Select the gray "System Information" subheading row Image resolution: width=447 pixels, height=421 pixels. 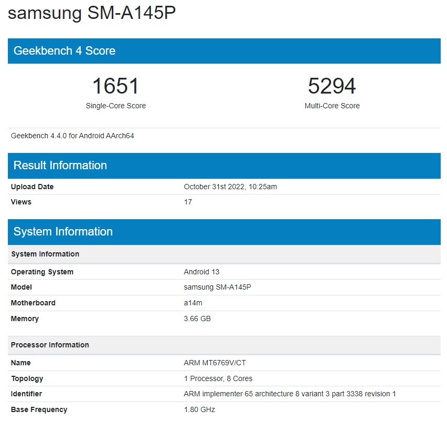click(224, 254)
